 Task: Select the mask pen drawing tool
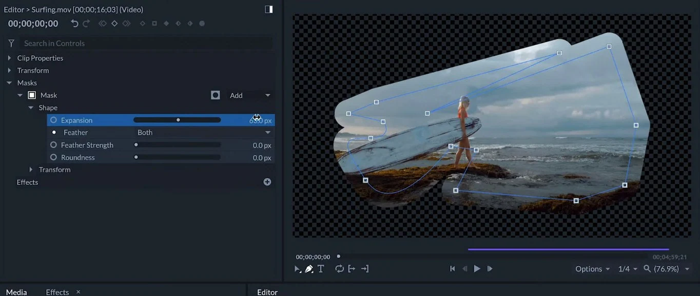pyautogui.click(x=309, y=268)
